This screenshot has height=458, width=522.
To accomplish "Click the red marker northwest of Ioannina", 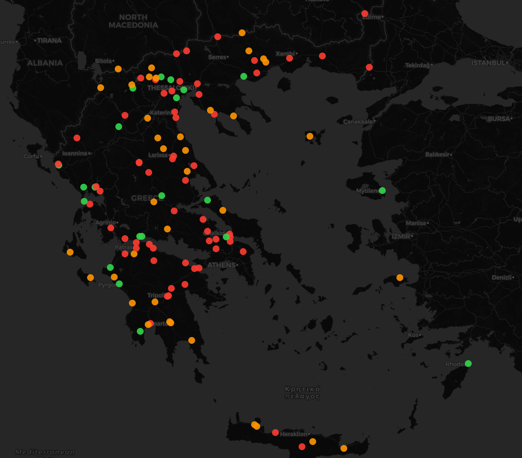I will [x=77, y=138].
